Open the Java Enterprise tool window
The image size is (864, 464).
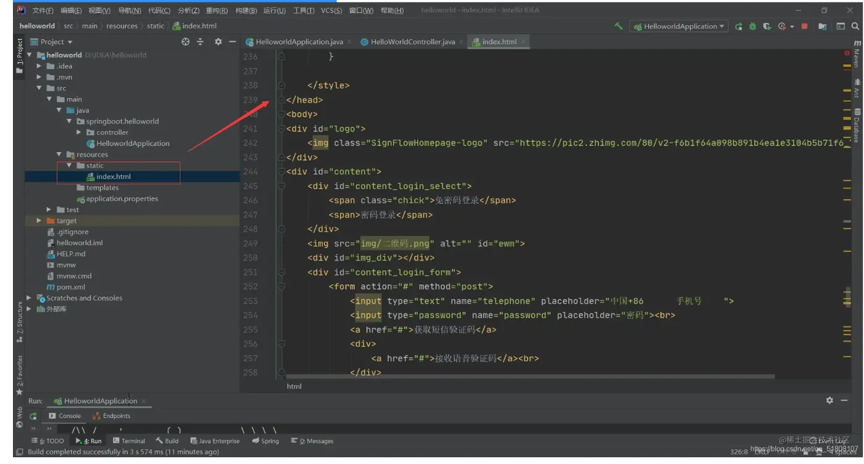tap(215, 441)
